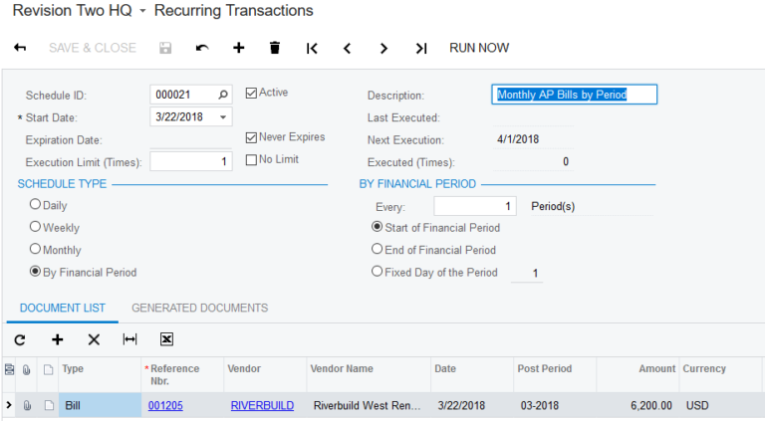
Task: Switch to Generated Documents tab
Action: 199,309
